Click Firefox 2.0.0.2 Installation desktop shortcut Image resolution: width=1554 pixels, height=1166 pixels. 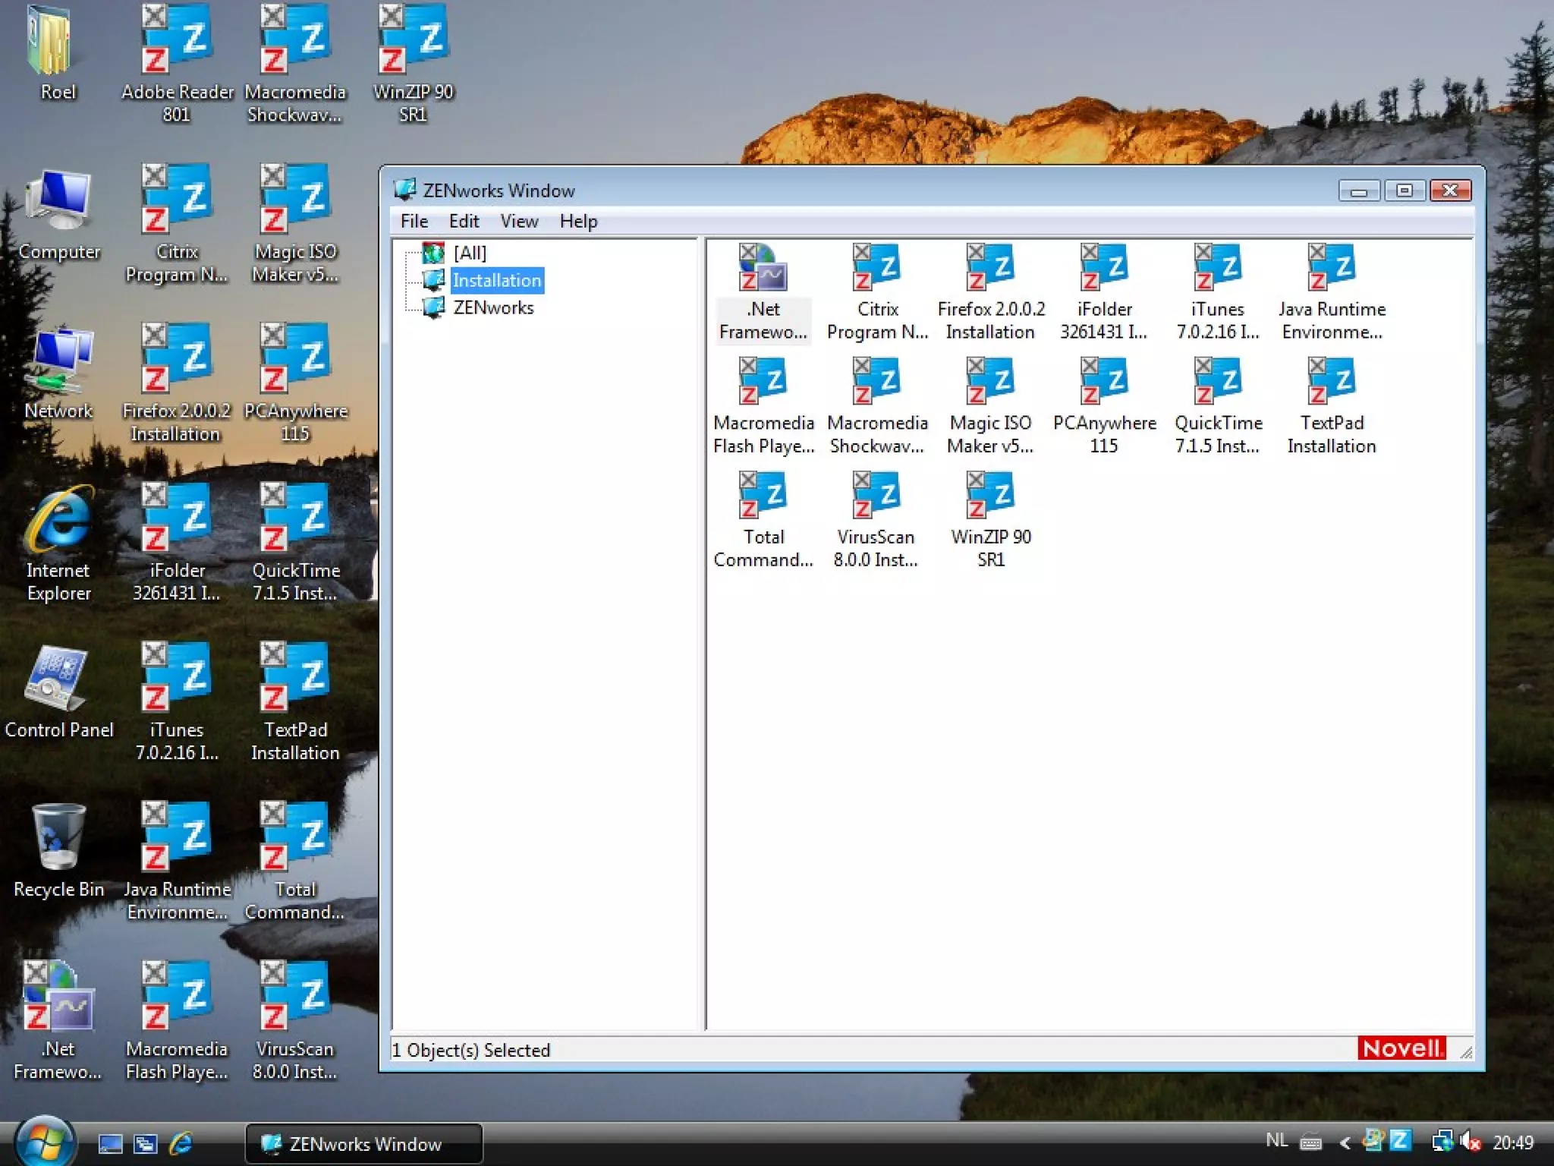tap(177, 383)
